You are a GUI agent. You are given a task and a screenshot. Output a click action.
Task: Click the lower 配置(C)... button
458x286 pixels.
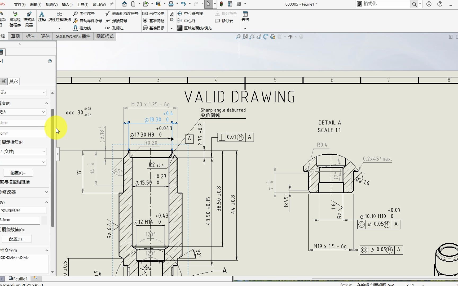click(17, 239)
